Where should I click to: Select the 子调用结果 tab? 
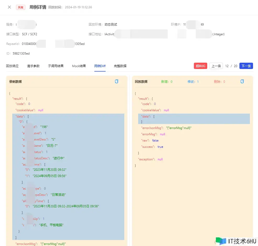[x=55, y=66]
